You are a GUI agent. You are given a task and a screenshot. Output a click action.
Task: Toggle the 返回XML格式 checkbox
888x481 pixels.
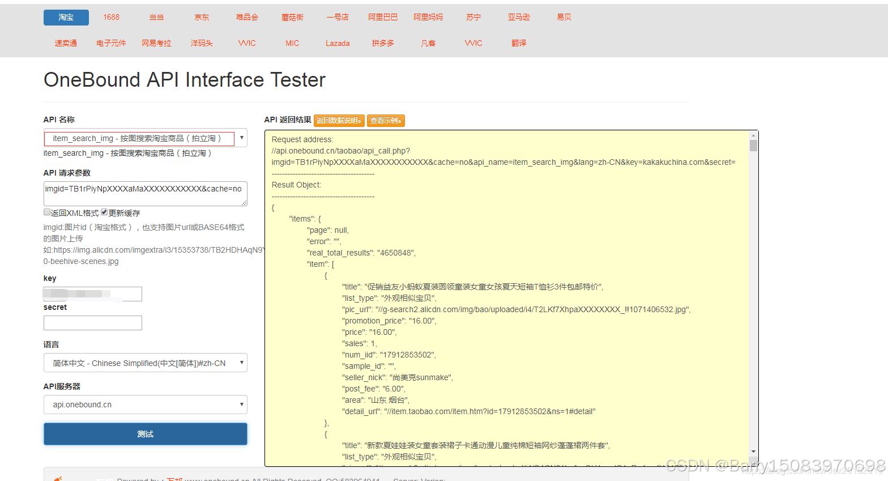coord(47,212)
